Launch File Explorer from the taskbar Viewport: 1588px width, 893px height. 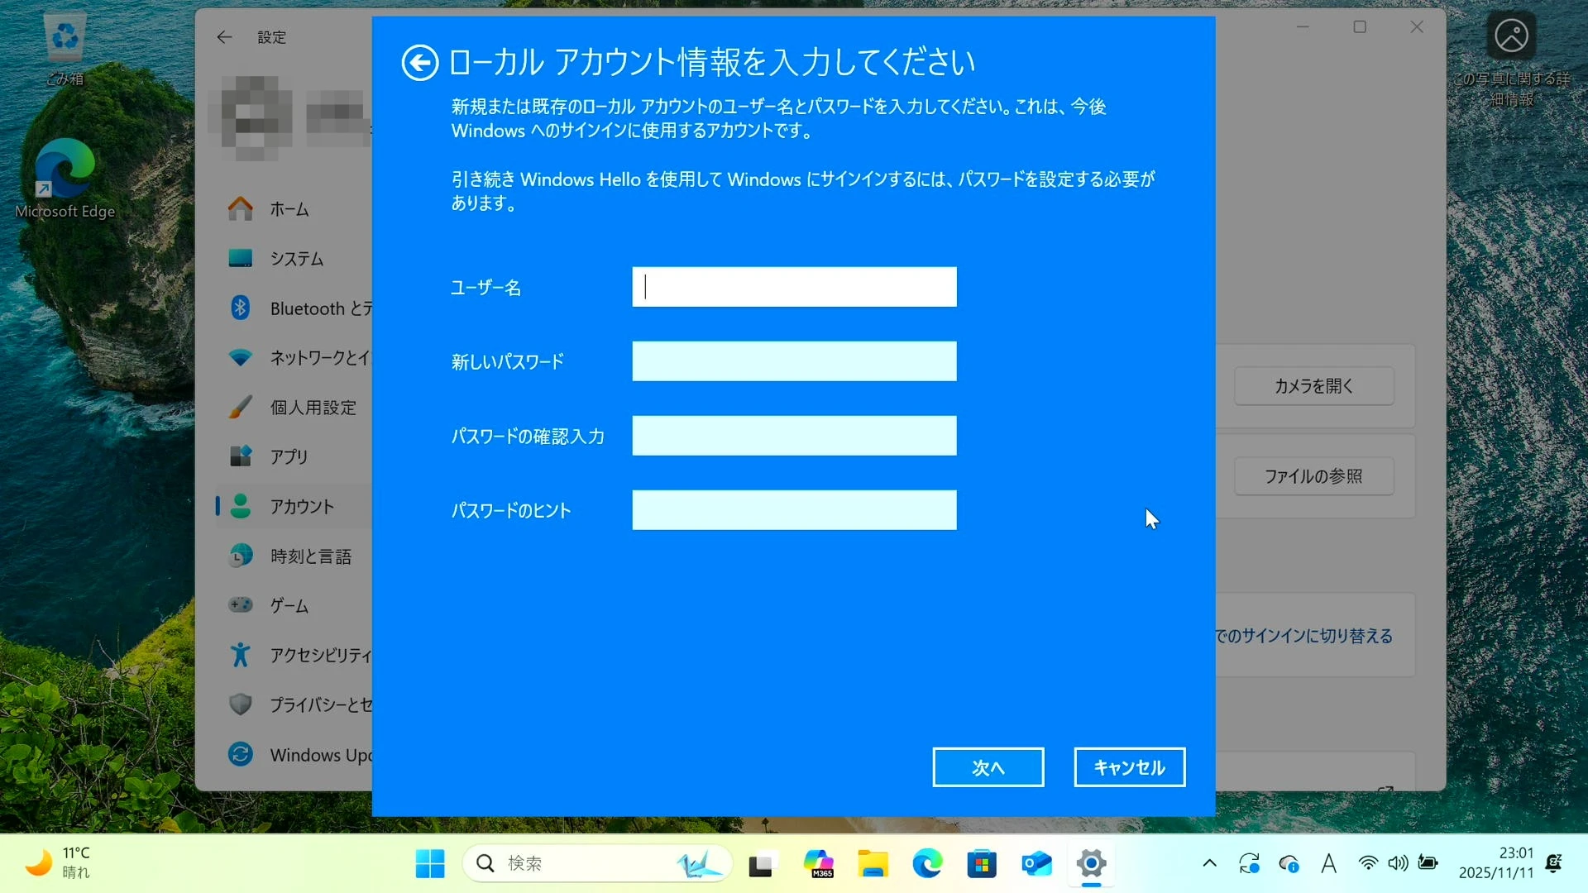872,864
